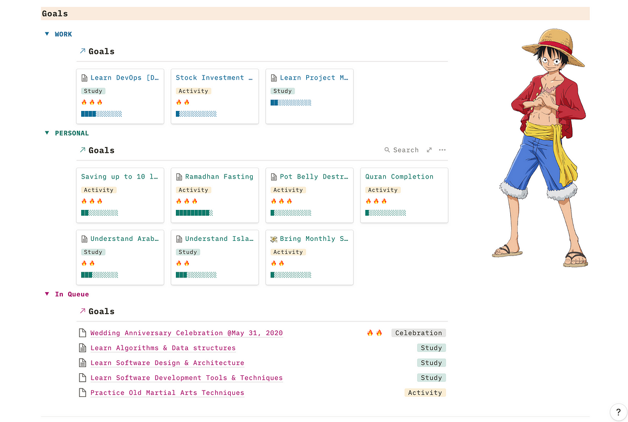
Task: Open the Stock Investment card
Action: (215, 96)
